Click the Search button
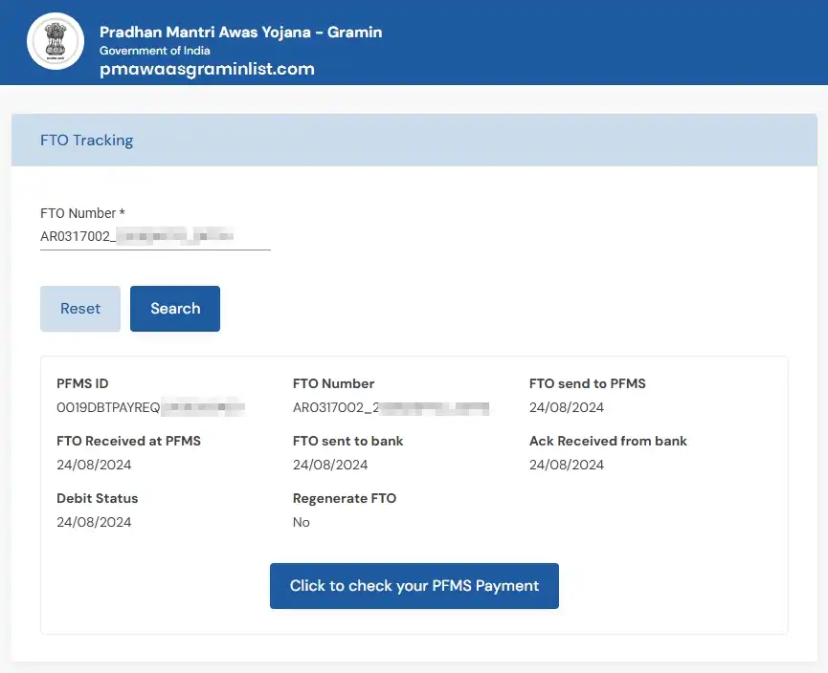Screen dimensions: 828x673 (175, 309)
